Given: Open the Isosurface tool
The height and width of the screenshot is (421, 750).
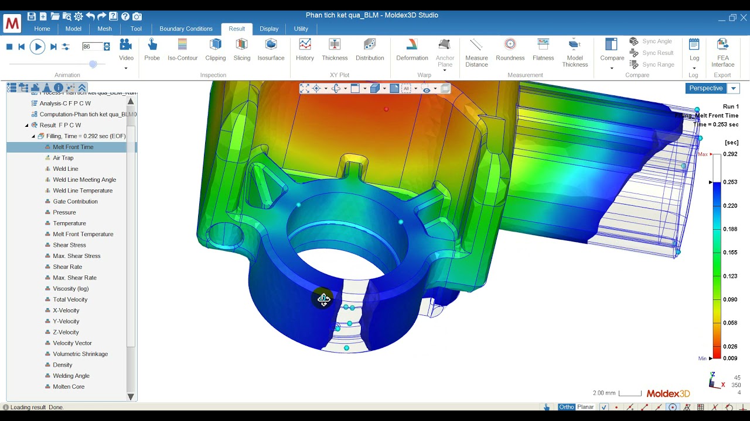Looking at the screenshot, I should tap(271, 50).
